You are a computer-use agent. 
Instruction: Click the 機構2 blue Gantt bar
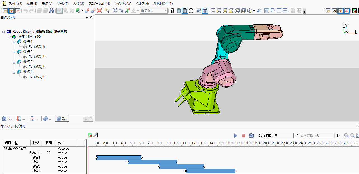pos(152,162)
